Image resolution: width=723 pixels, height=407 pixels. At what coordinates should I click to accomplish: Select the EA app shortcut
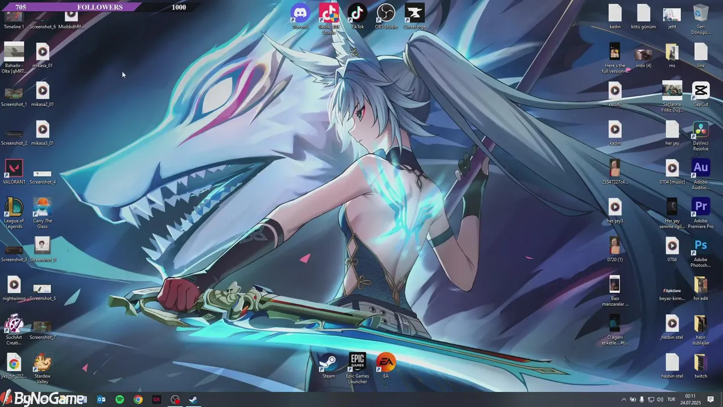[386, 366]
